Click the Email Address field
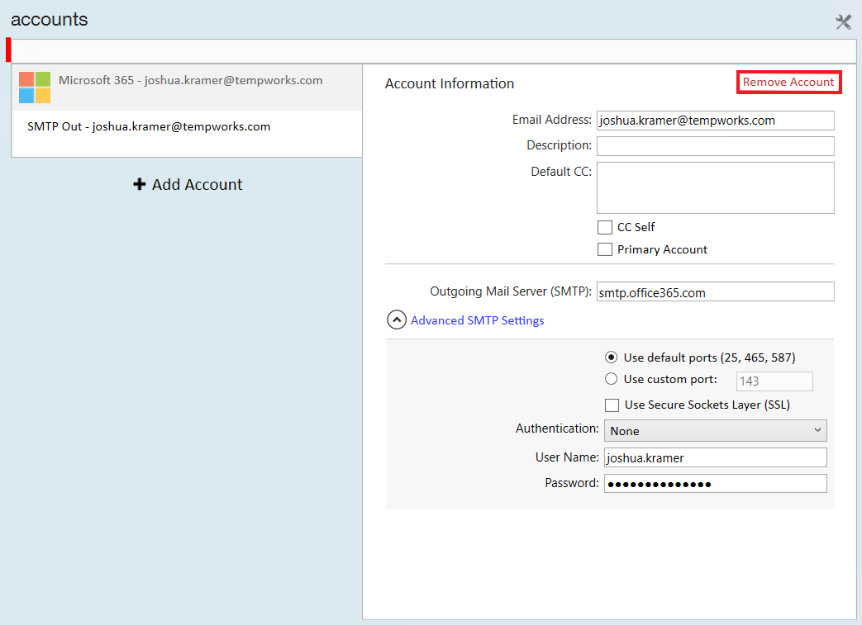 [715, 121]
